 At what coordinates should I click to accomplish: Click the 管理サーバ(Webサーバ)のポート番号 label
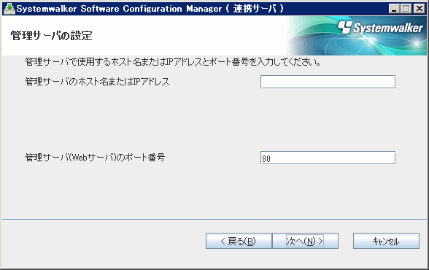95,158
